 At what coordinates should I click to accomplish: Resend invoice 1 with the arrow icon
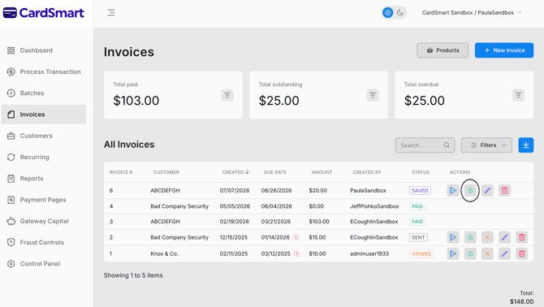(453, 253)
